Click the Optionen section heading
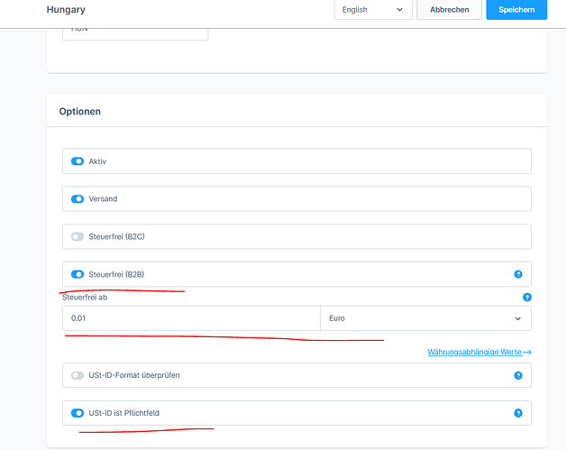Viewport: 566px width, 450px height. (x=80, y=111)
